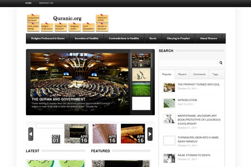Image resolution: width=251 pixels, height=167 pixels.
Task: Open 'Praying in the vernacular' sticky note
Action: [x=61, y=27]
